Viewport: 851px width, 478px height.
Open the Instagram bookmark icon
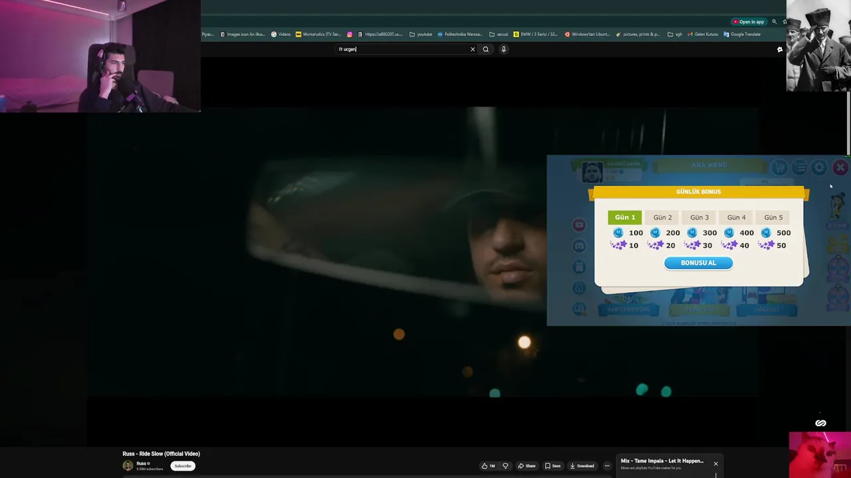(350, 35)
